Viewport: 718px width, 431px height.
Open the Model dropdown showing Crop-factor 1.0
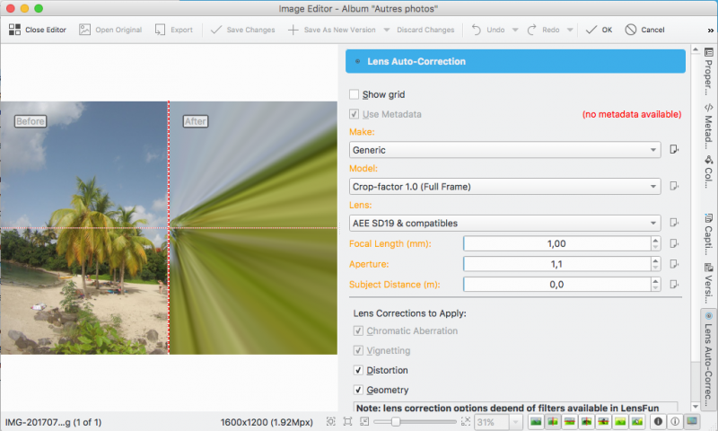click(504, 187)
